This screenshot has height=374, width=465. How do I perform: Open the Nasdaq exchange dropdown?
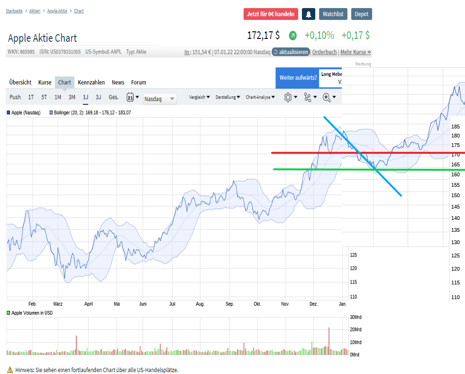pos(160,99)
